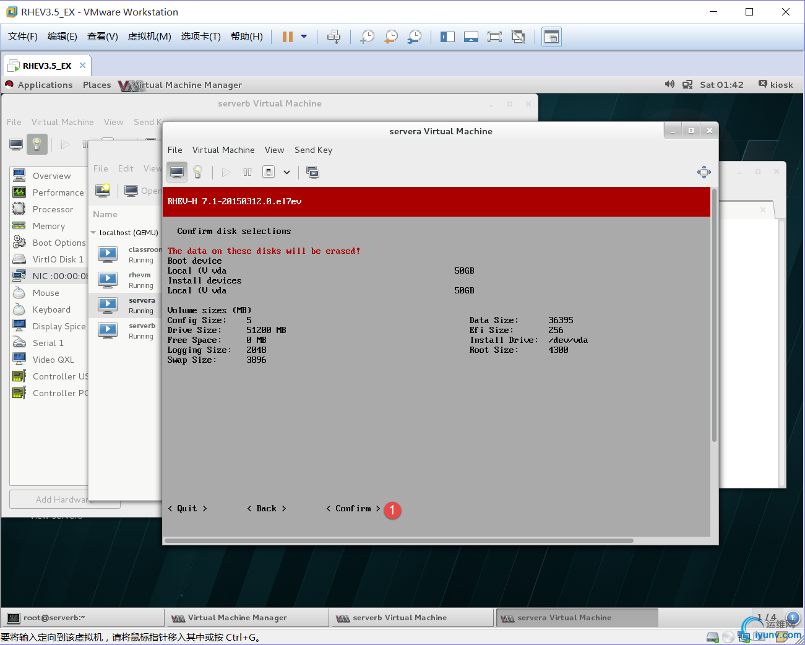Select Processor in serverb hardware list
The width and height of the screenshot is (805, 645).
50,209
